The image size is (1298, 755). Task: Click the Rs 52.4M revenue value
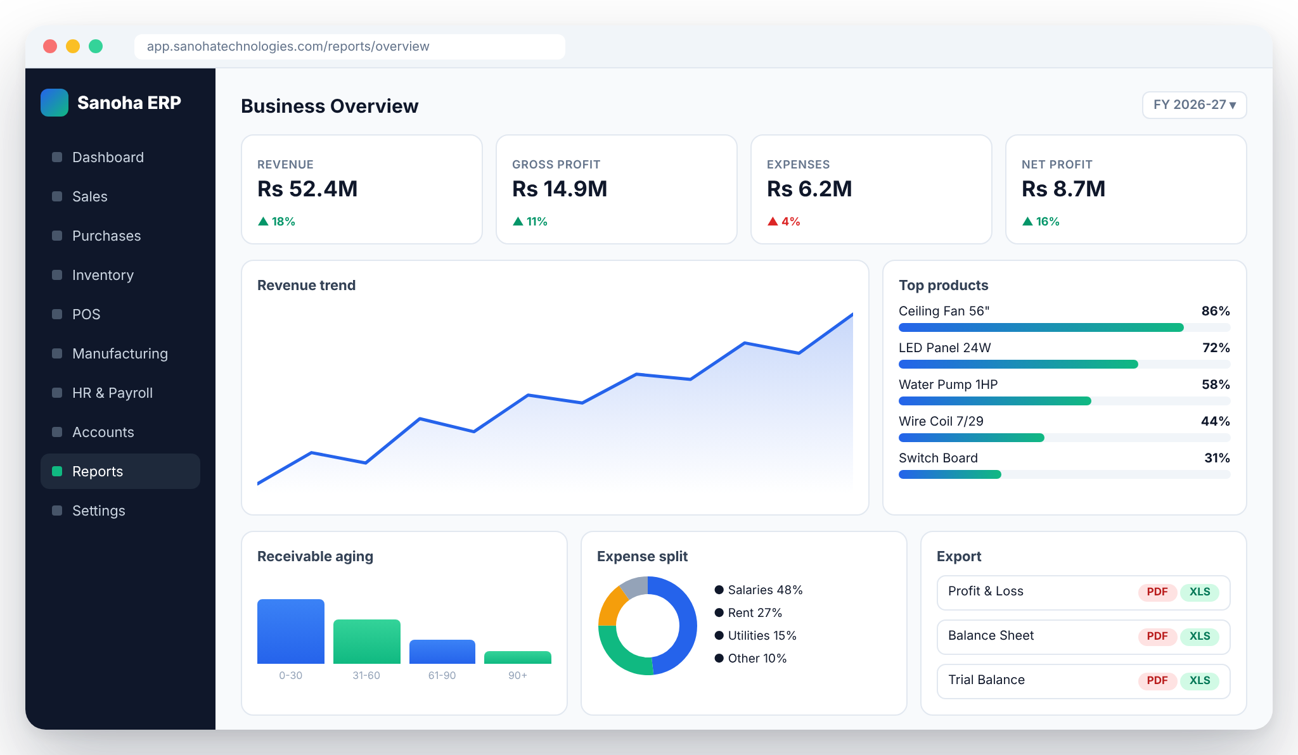click(x=307, y=189)
